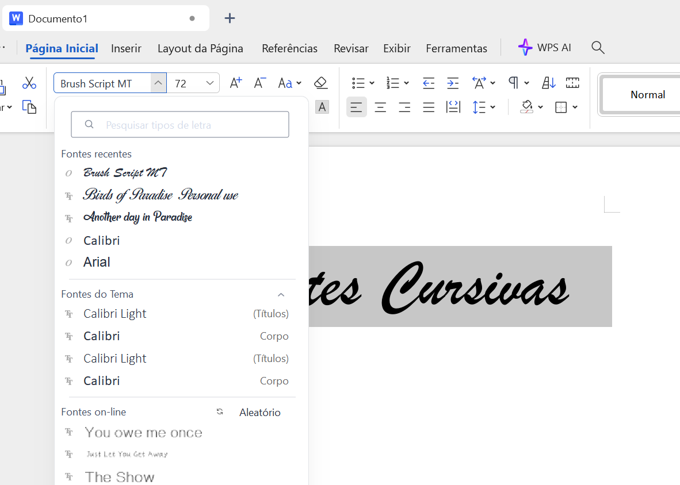
Task: Expand line spacing dropdown arrow
Action: tap(492, 107)
